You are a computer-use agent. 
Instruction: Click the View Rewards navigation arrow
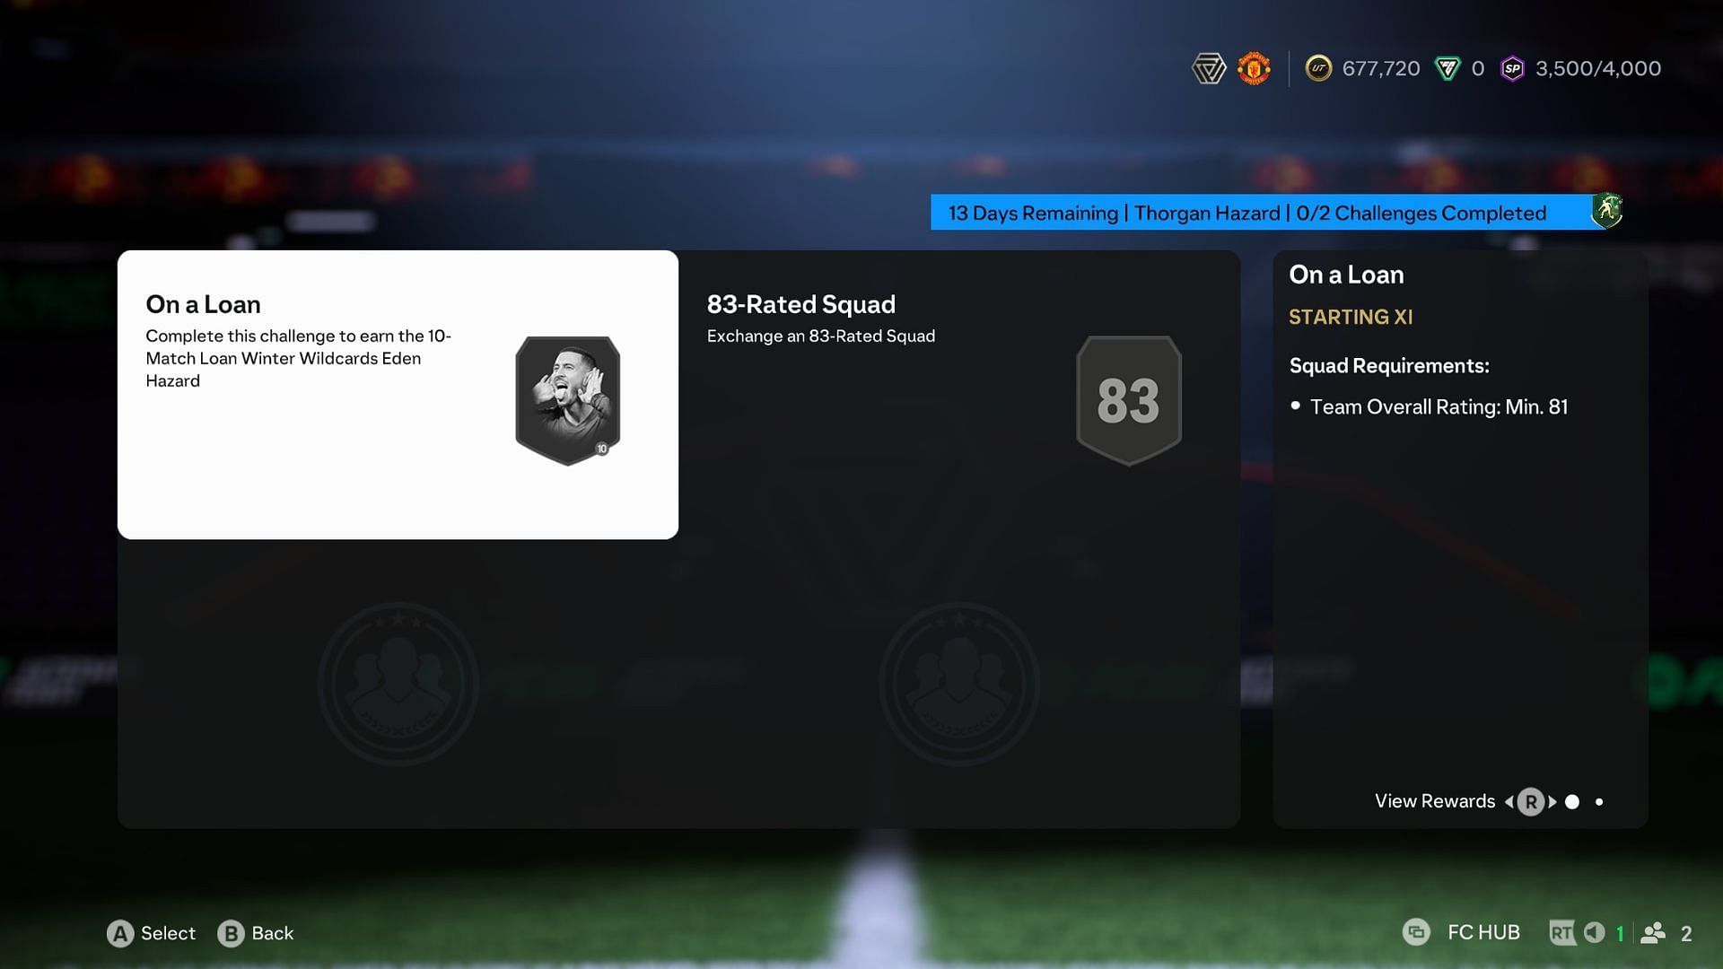click(1550, 801)
